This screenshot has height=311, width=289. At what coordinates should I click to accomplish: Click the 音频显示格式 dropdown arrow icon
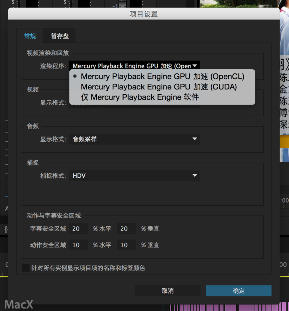click(x=194, y=139)
